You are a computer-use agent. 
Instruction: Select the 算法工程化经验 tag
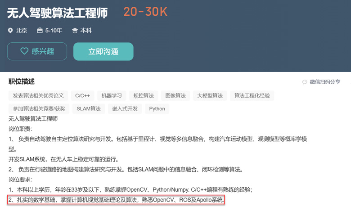pos(252,95)
